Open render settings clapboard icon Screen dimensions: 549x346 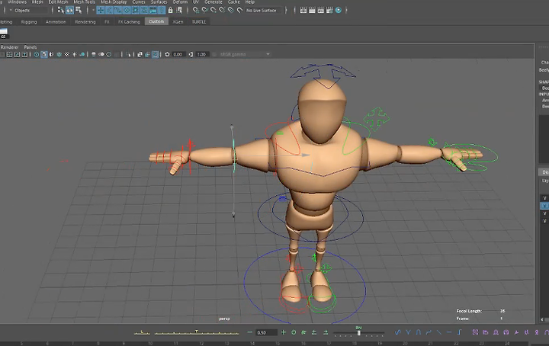click(329, 10)
